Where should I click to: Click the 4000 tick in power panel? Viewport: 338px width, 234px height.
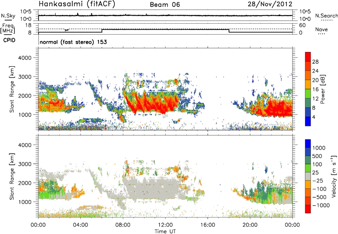[25, 58]
